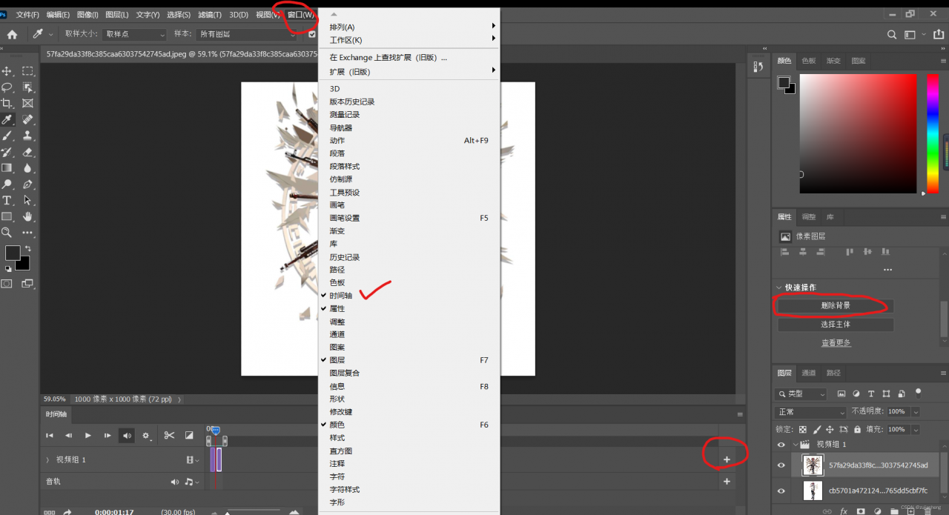Select the Healing Brush tool
Viewport: 949px width, 515px height.
click(27, 119)
